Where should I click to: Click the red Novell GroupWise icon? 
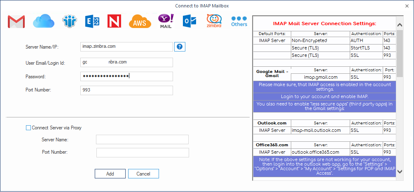click(x=114, y=21)
